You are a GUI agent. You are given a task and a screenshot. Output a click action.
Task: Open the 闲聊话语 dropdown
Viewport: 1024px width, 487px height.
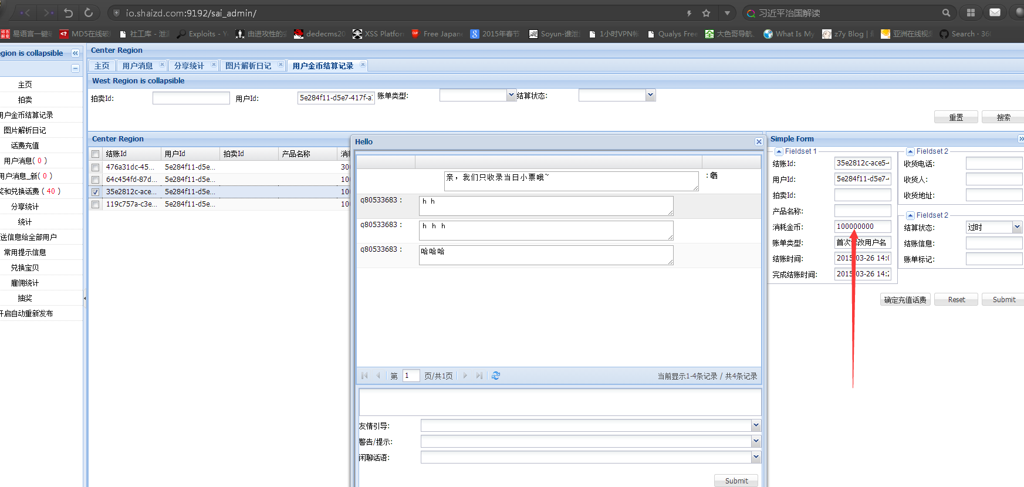click(756, 457)
